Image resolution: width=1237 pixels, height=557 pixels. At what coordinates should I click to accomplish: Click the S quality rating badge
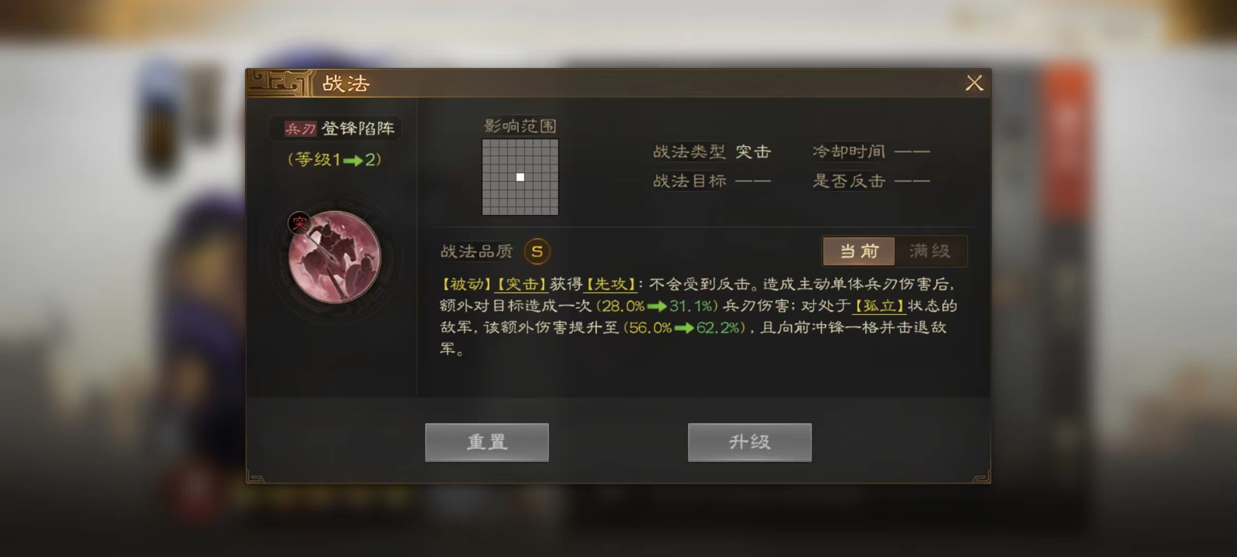pyautogui.click(x=537, y=251)
